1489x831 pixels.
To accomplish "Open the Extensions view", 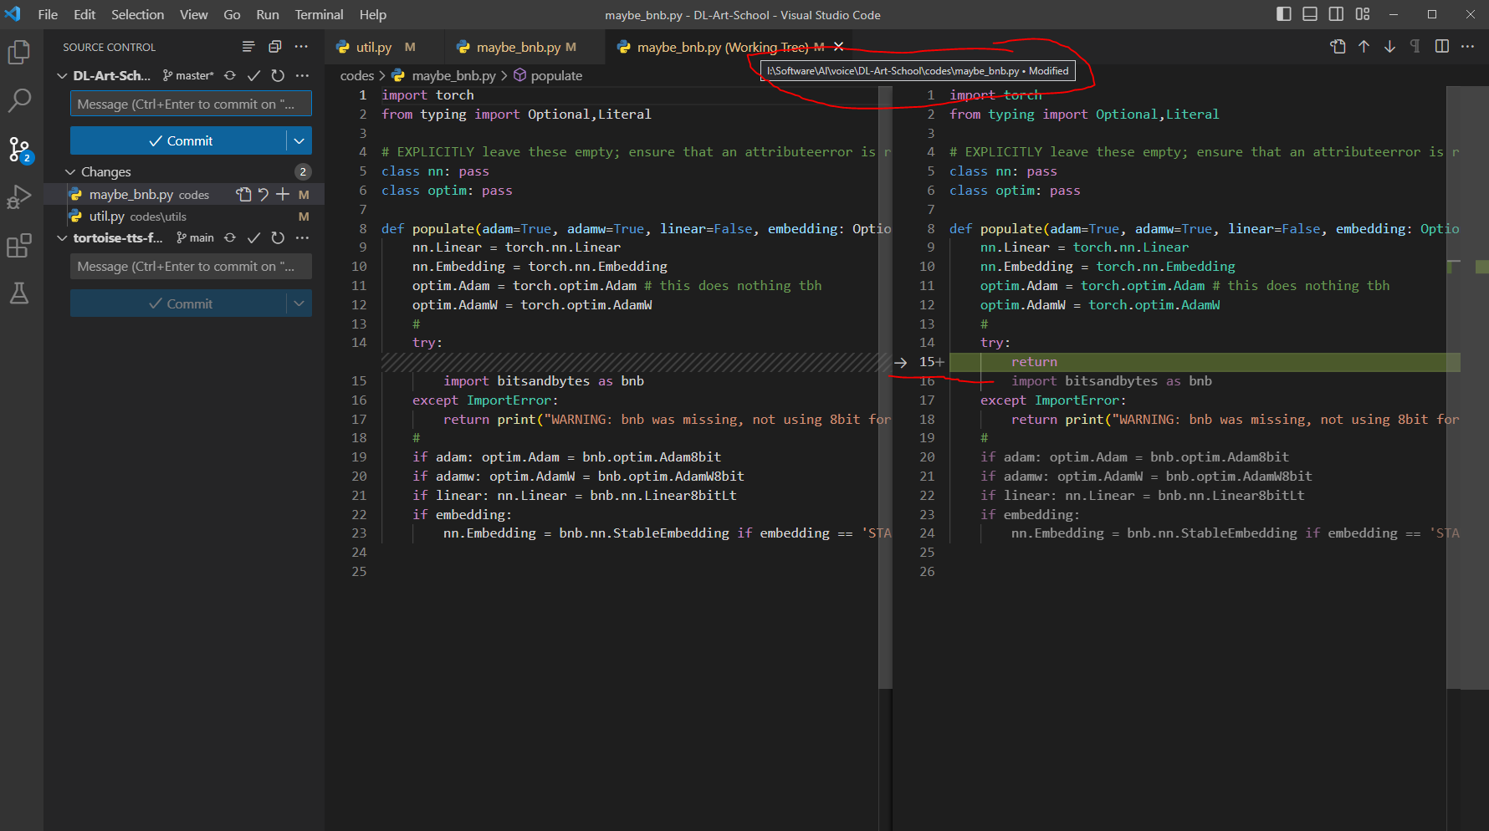I will pos(19,246).
